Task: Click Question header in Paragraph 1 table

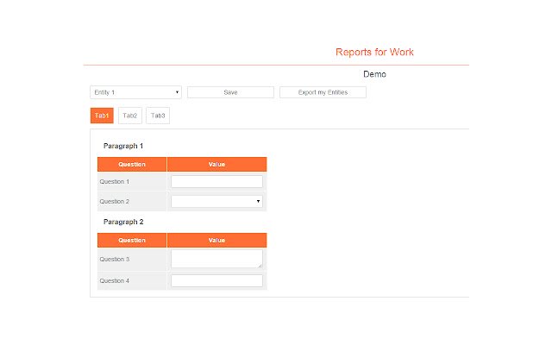Action: (132, 165)
